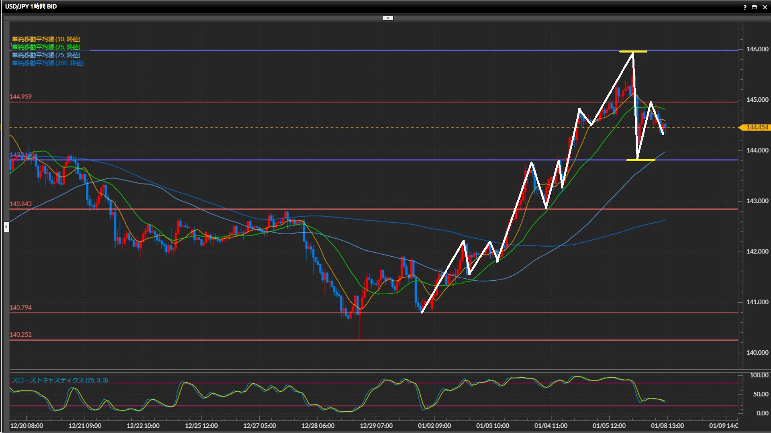The width and height of the screenshot is (771, 433).
Task: Maximize the USD/JPY chart window
Action: [x=755, y=7]
